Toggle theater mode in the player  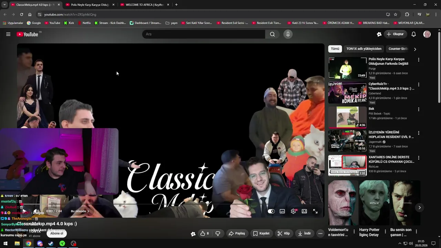click(x=304, y=211)
